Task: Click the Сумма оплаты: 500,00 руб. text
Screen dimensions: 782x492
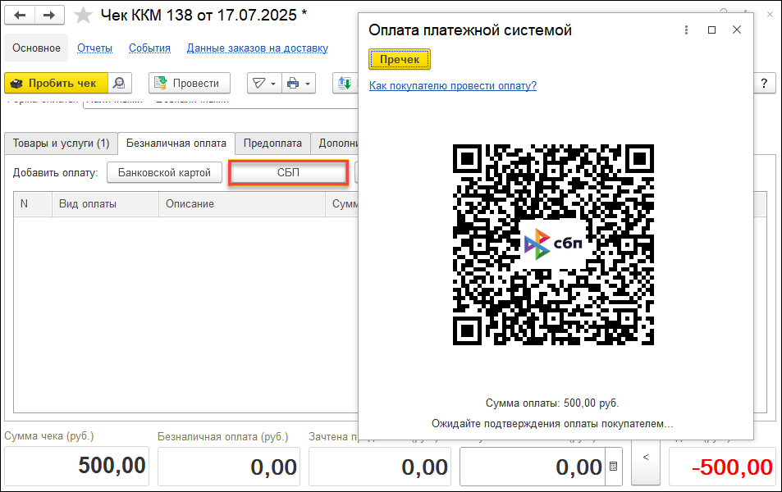Action: (x=552, y=403)
